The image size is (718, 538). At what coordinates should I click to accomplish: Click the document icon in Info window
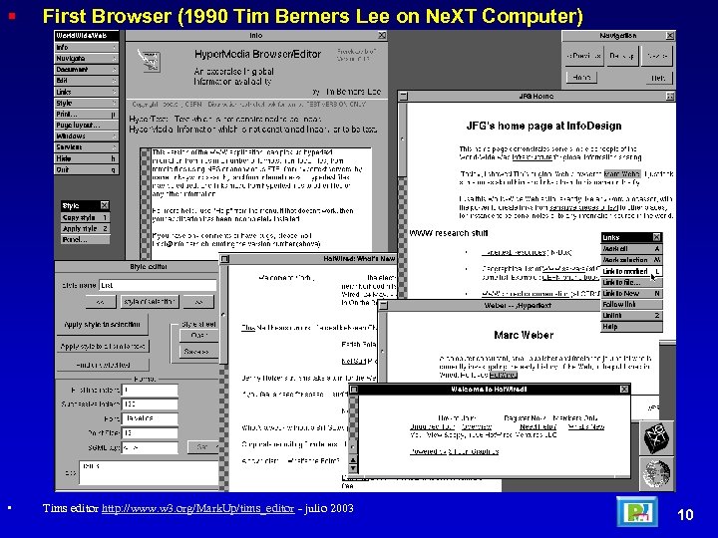(x=150, y=61)
